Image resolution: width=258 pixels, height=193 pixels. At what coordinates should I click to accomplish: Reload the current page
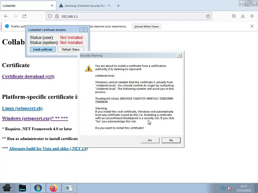[24, 16]
